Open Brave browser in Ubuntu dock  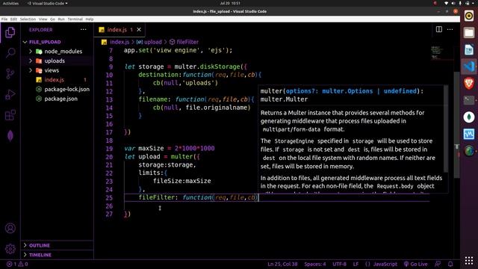coord(469,83)
